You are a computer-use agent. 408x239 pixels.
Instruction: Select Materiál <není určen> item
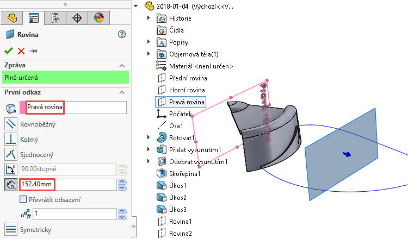(x=201, y=66)
